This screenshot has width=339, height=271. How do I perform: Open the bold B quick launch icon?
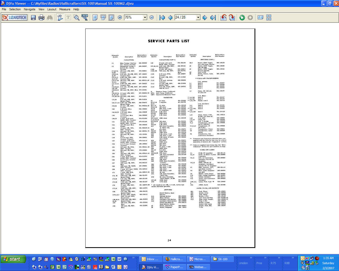pyautogui.click(x=101, y=267)
